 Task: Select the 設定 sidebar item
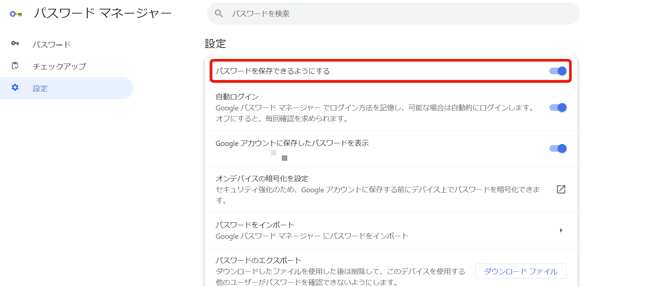tap(67, 88)
